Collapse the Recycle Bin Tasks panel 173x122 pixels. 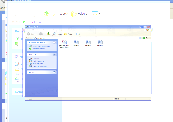[x=54, y=42]
